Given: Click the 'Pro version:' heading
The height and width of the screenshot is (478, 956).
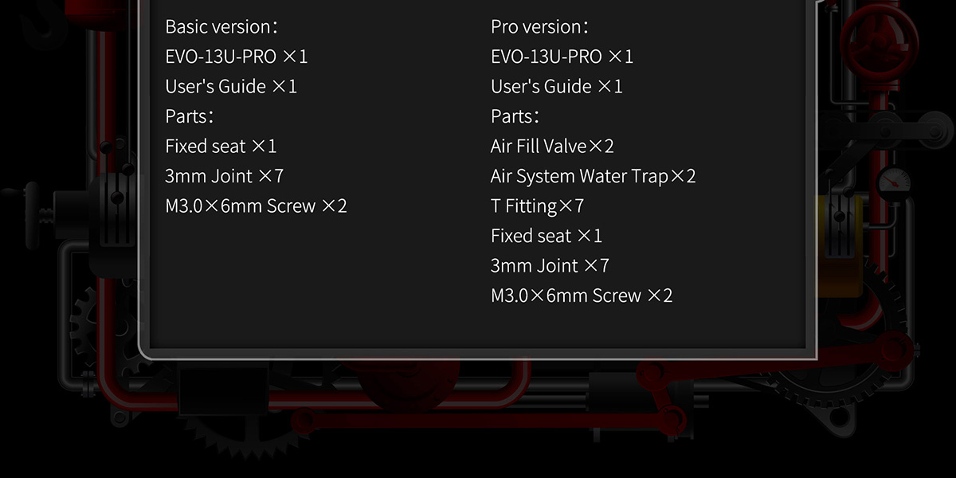Looking at the screenshot, I should point(539,26).
